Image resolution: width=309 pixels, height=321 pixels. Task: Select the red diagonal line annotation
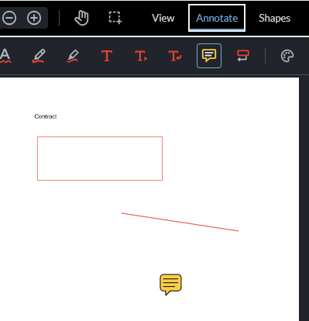tap(180, 222)
